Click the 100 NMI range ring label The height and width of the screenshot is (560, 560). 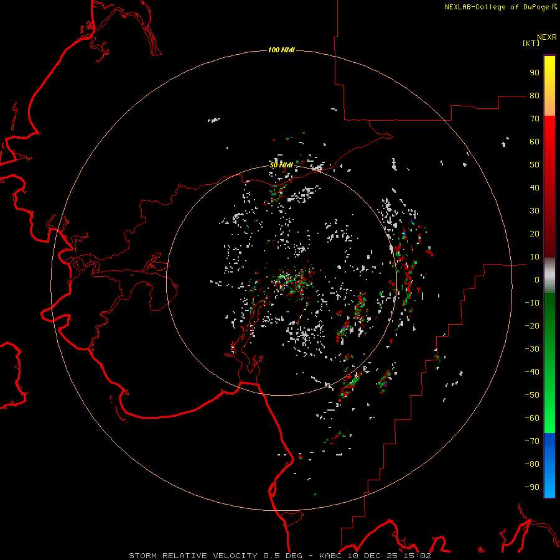281,50
